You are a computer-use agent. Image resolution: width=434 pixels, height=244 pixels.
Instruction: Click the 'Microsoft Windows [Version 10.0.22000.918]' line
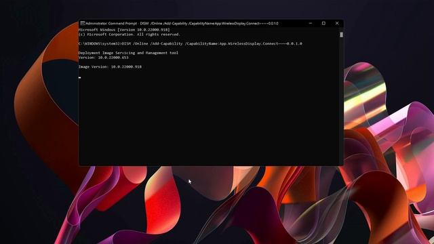pyautogui.click(x=124, y=30)
